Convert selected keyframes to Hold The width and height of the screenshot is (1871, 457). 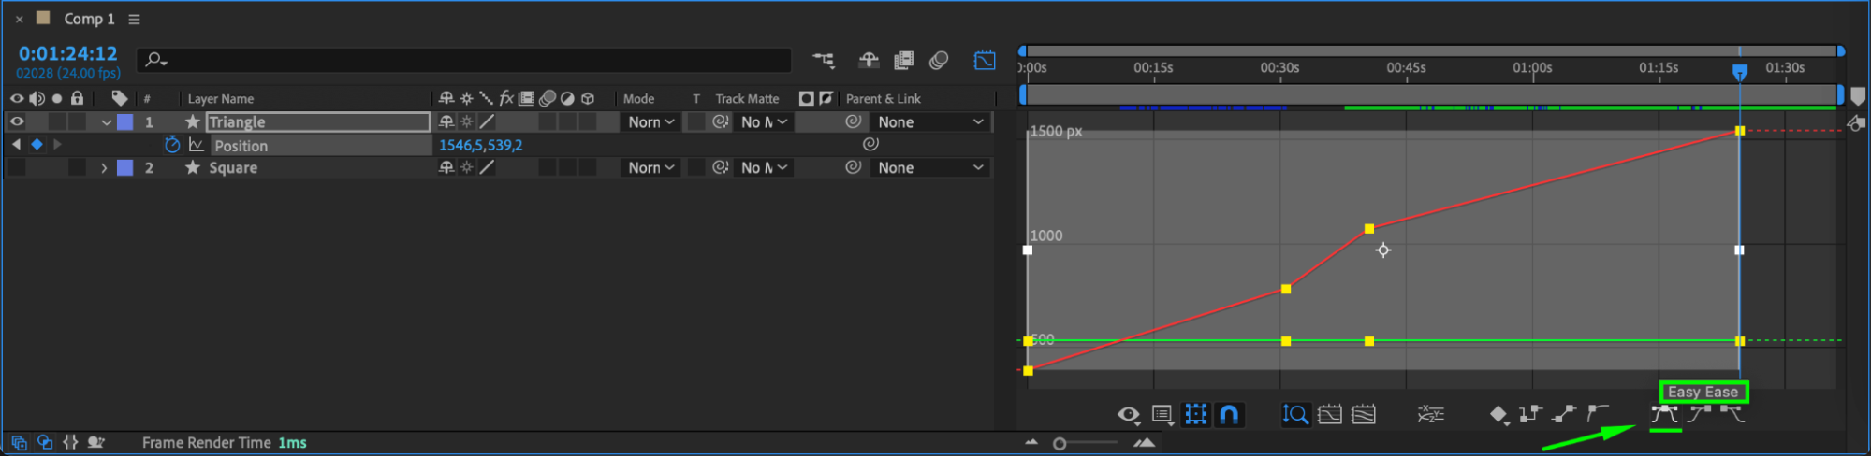tap(1530, 414)
